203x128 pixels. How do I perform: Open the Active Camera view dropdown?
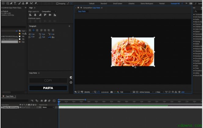point(146,92)
